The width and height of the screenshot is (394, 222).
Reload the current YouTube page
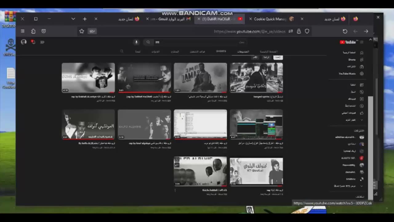345,31
